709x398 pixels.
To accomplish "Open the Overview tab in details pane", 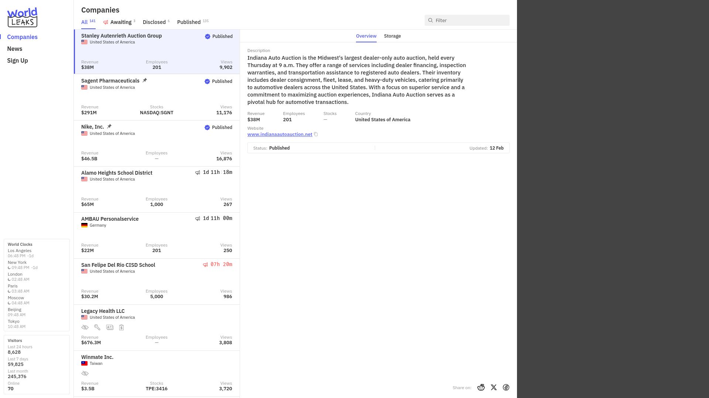I will [366, 36].
